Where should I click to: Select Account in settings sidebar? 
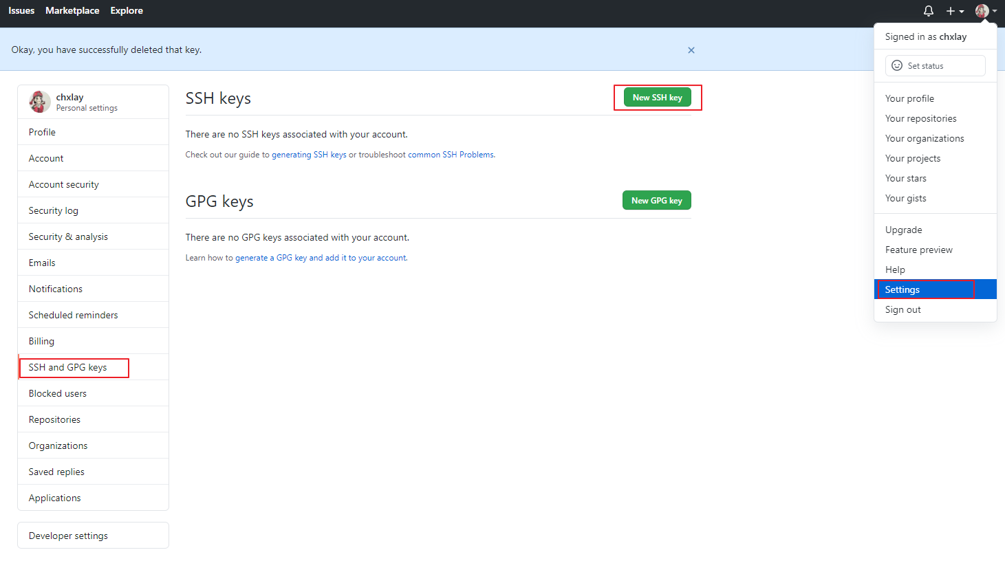pyautogui.click(x=93, y=158)
